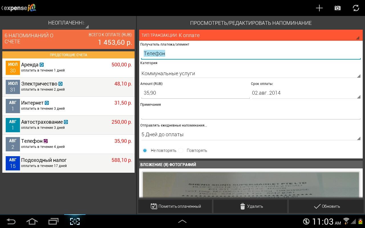
Task: Open recent apps from navigation bar
Action: [53, 221]
